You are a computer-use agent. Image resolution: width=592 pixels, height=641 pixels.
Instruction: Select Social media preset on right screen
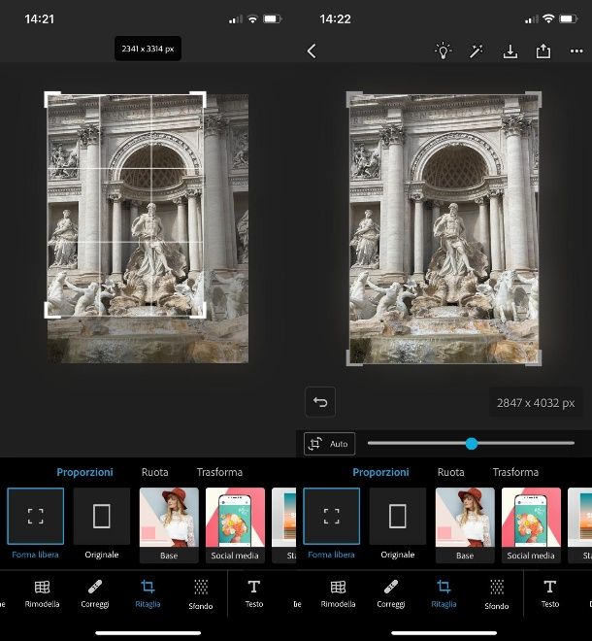[531, 524]
